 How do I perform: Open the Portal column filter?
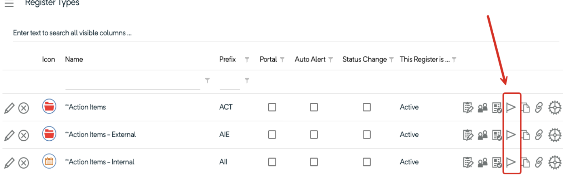[x=282, y=60]
